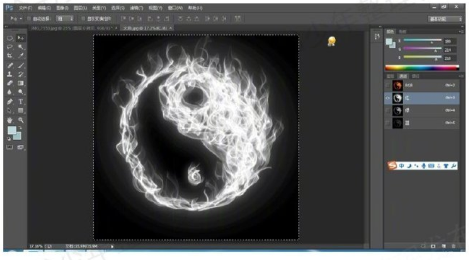Select the Lasso tool
Image resolution: width=469 pixels, height=260 pixels.
(x=10, y=47)
